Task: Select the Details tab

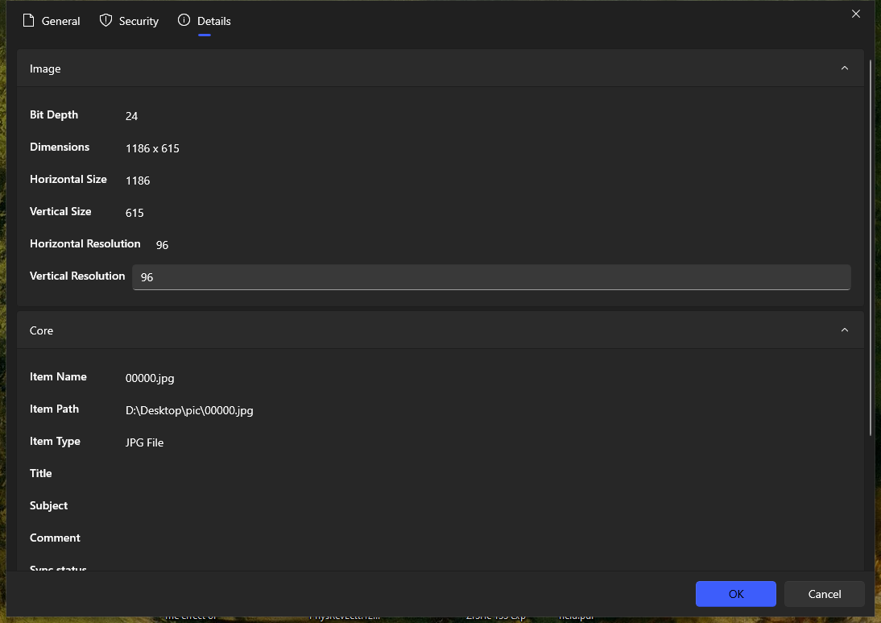Action: 205,21
